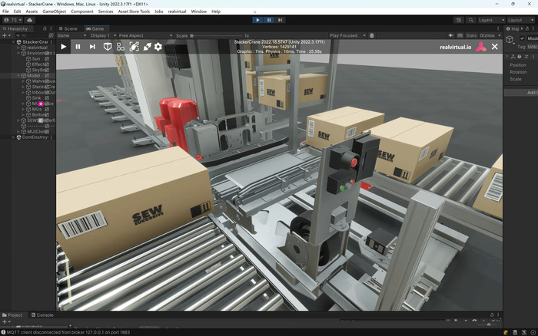538x336 pixels.
Task: Toggle the perspective cube view icon
Action: tap(108, 47)
